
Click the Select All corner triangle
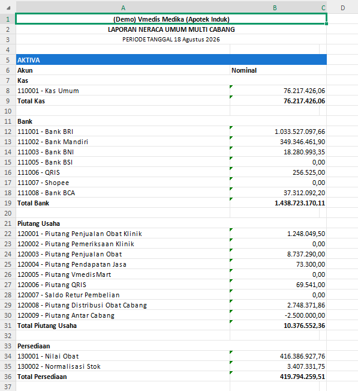click(8, 8)
